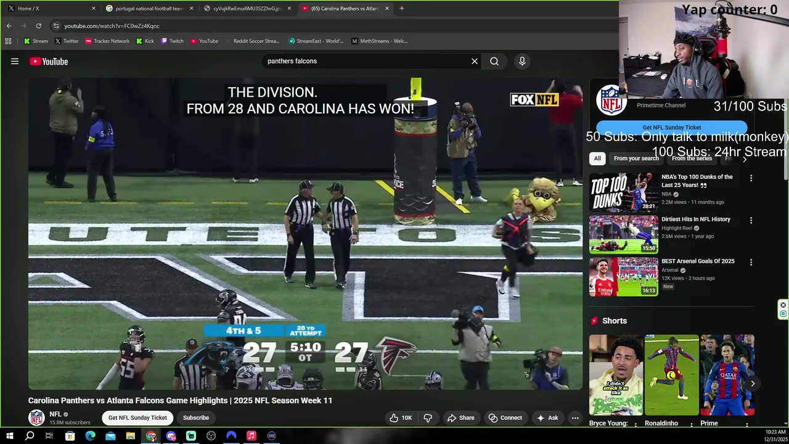Screen dimensions: 789x444
Task: Open the NFL channel avatar below the video
Action: [37, 417]
